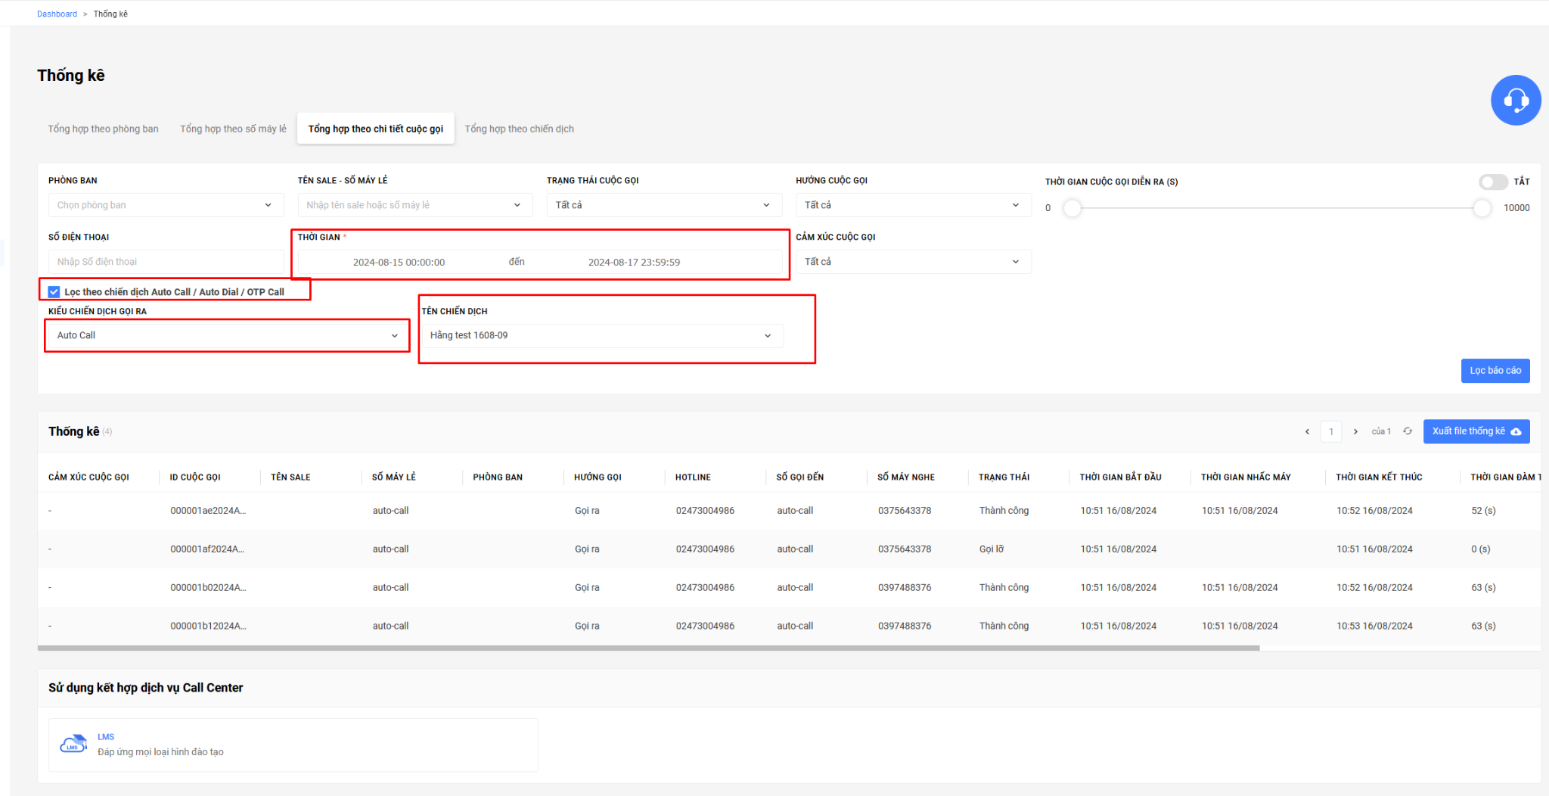Click the Số điện thoại input field
Image resolution: width=1549 pixels, height=796 pixels.
[x=166, y=262]
